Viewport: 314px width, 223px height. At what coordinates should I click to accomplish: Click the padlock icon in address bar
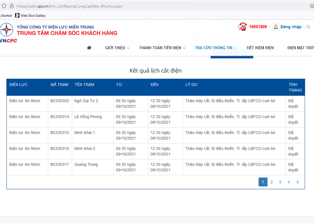12,6
